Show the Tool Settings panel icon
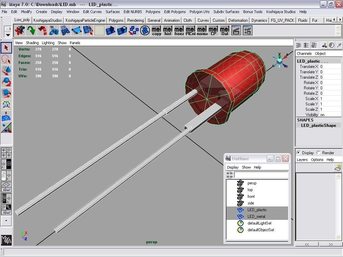 click(x=306, y=45)
